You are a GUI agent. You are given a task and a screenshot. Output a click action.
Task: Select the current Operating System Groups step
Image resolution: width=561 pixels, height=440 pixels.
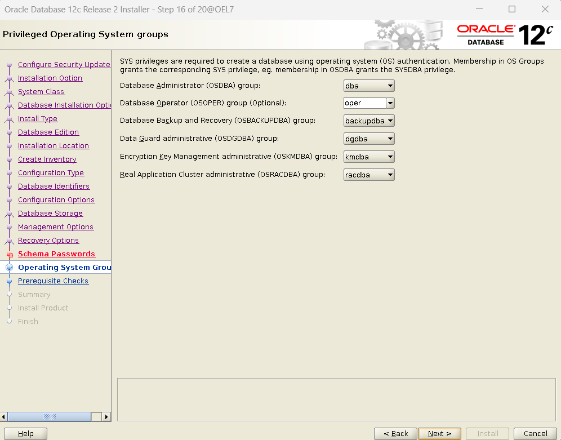click(x=64, y=268)
